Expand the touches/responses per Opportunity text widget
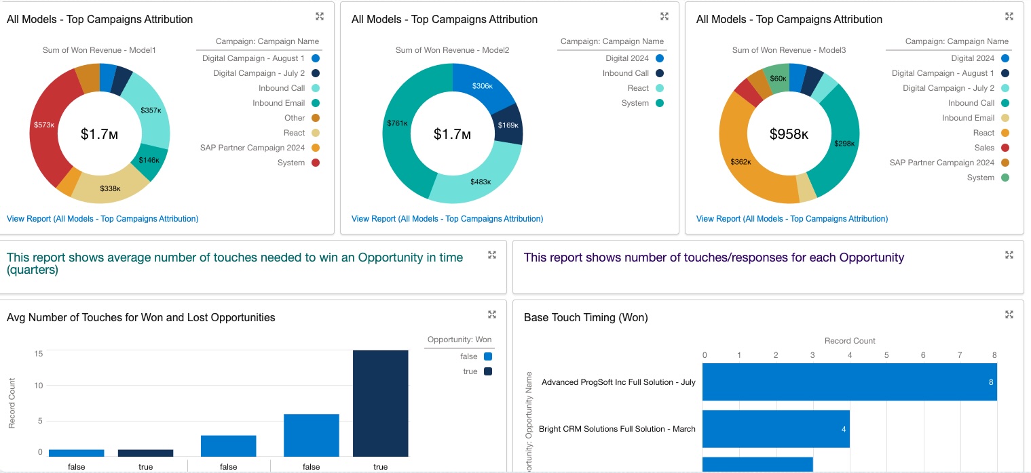Screen dimensions: 1031x473 pos(1009,255)
